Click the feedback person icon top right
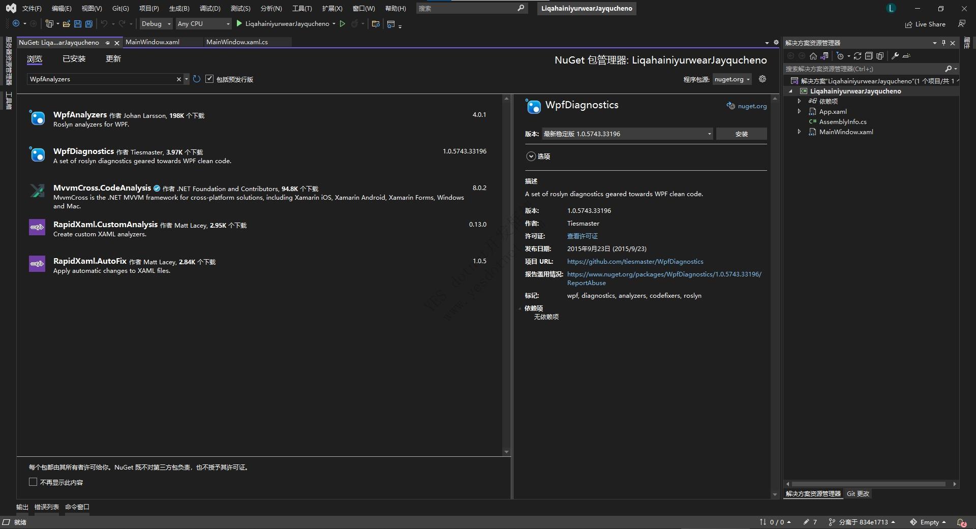This screenshot has height=529, width=976. tap(961, 24)
